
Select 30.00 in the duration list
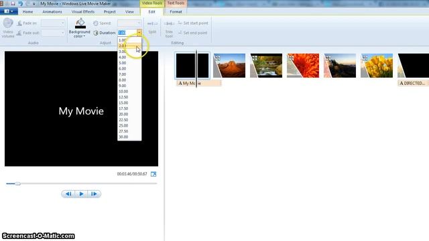tap(129, 137)
